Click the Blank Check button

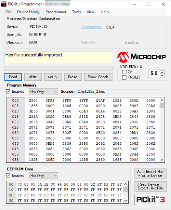click(x=98, y=77)
